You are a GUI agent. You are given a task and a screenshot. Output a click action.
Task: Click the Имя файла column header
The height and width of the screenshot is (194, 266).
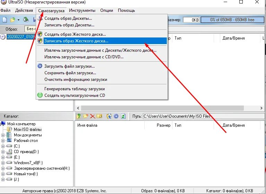click(110, 125)
